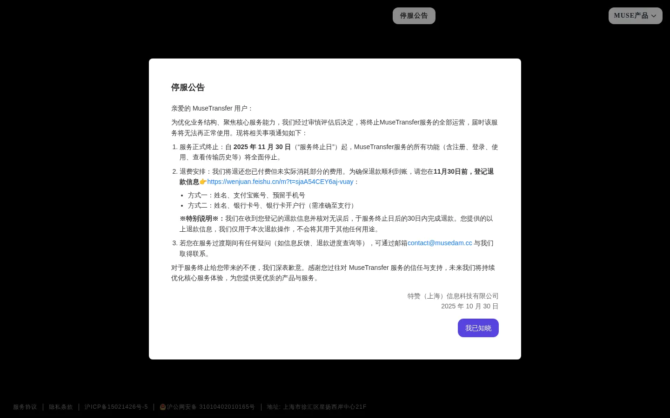Image resolution: width=670 pixels, height=418 pixels.
Task: Click the police badge icon in the footer
Action: pos(163,407)
